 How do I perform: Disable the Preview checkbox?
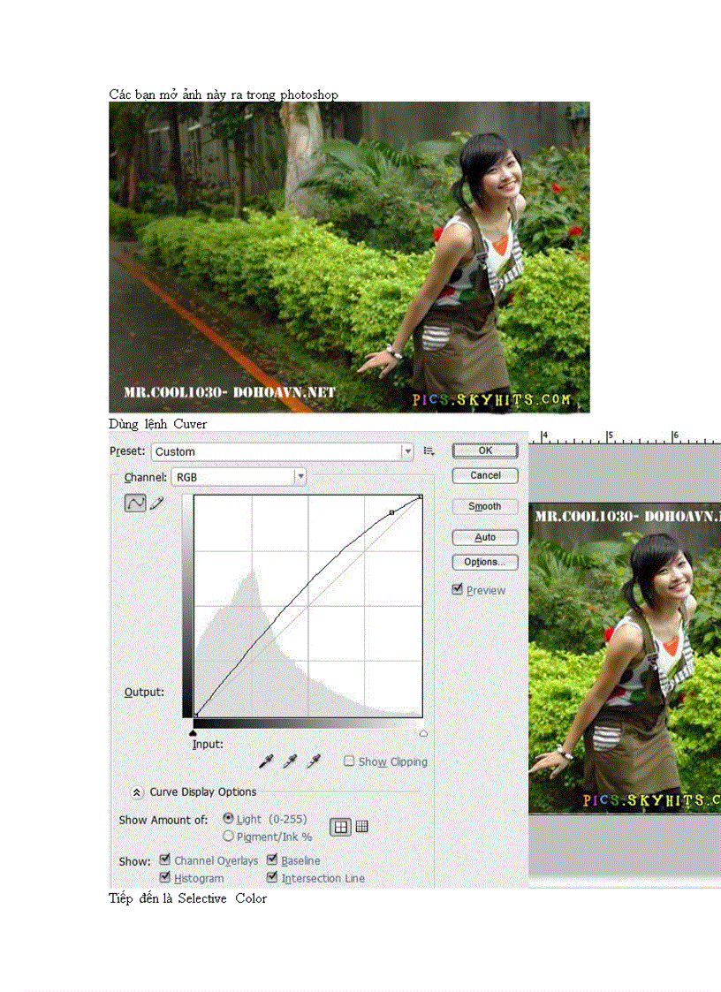(x=458, y=589)
